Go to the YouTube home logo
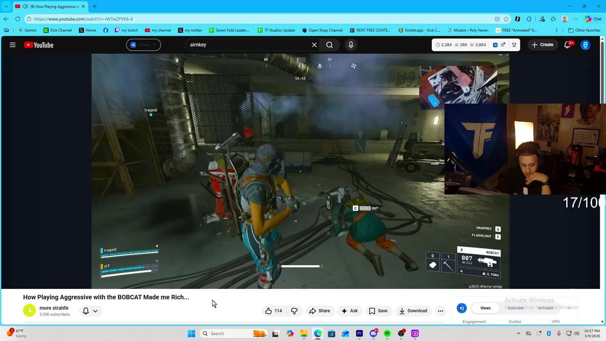The height and width of the screenshot is (341, 606). coord(39,45)
